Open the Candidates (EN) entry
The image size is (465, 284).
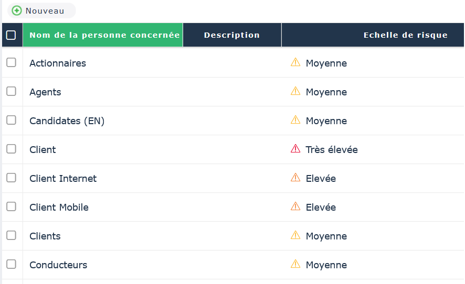(x=67, y=121)
